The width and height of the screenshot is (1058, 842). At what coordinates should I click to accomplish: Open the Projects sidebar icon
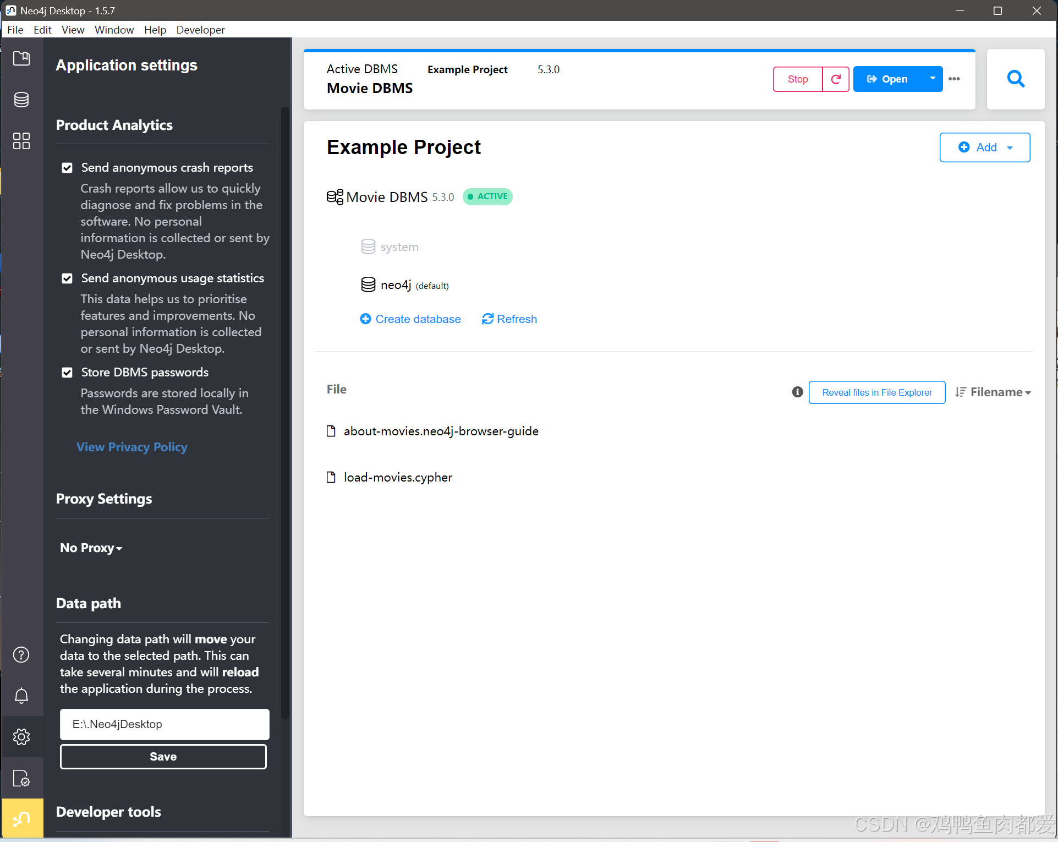click(x=21, y=58)
